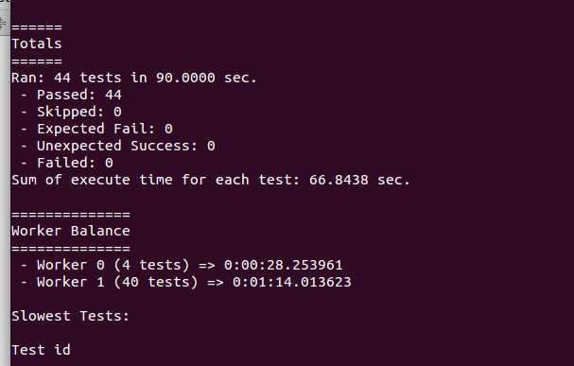Click the (40 tests) text for Worker 1
This screenshot has height=366, width=574.
(x=156, y=282)
